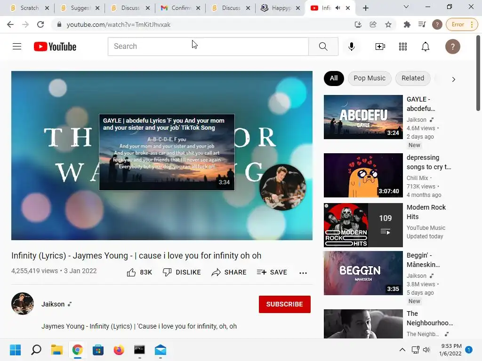
Task: Click end-screen GAYLE abcdefu video card
Action: pyautogui.click(x=167, y=152)
